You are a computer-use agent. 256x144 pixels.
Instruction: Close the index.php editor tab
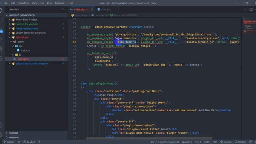coord(92,10)
